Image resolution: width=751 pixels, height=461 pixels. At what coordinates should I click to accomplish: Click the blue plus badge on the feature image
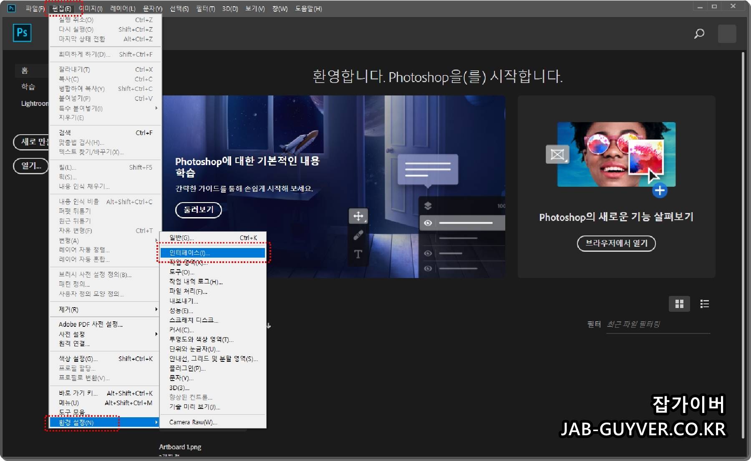click(660, 190)
